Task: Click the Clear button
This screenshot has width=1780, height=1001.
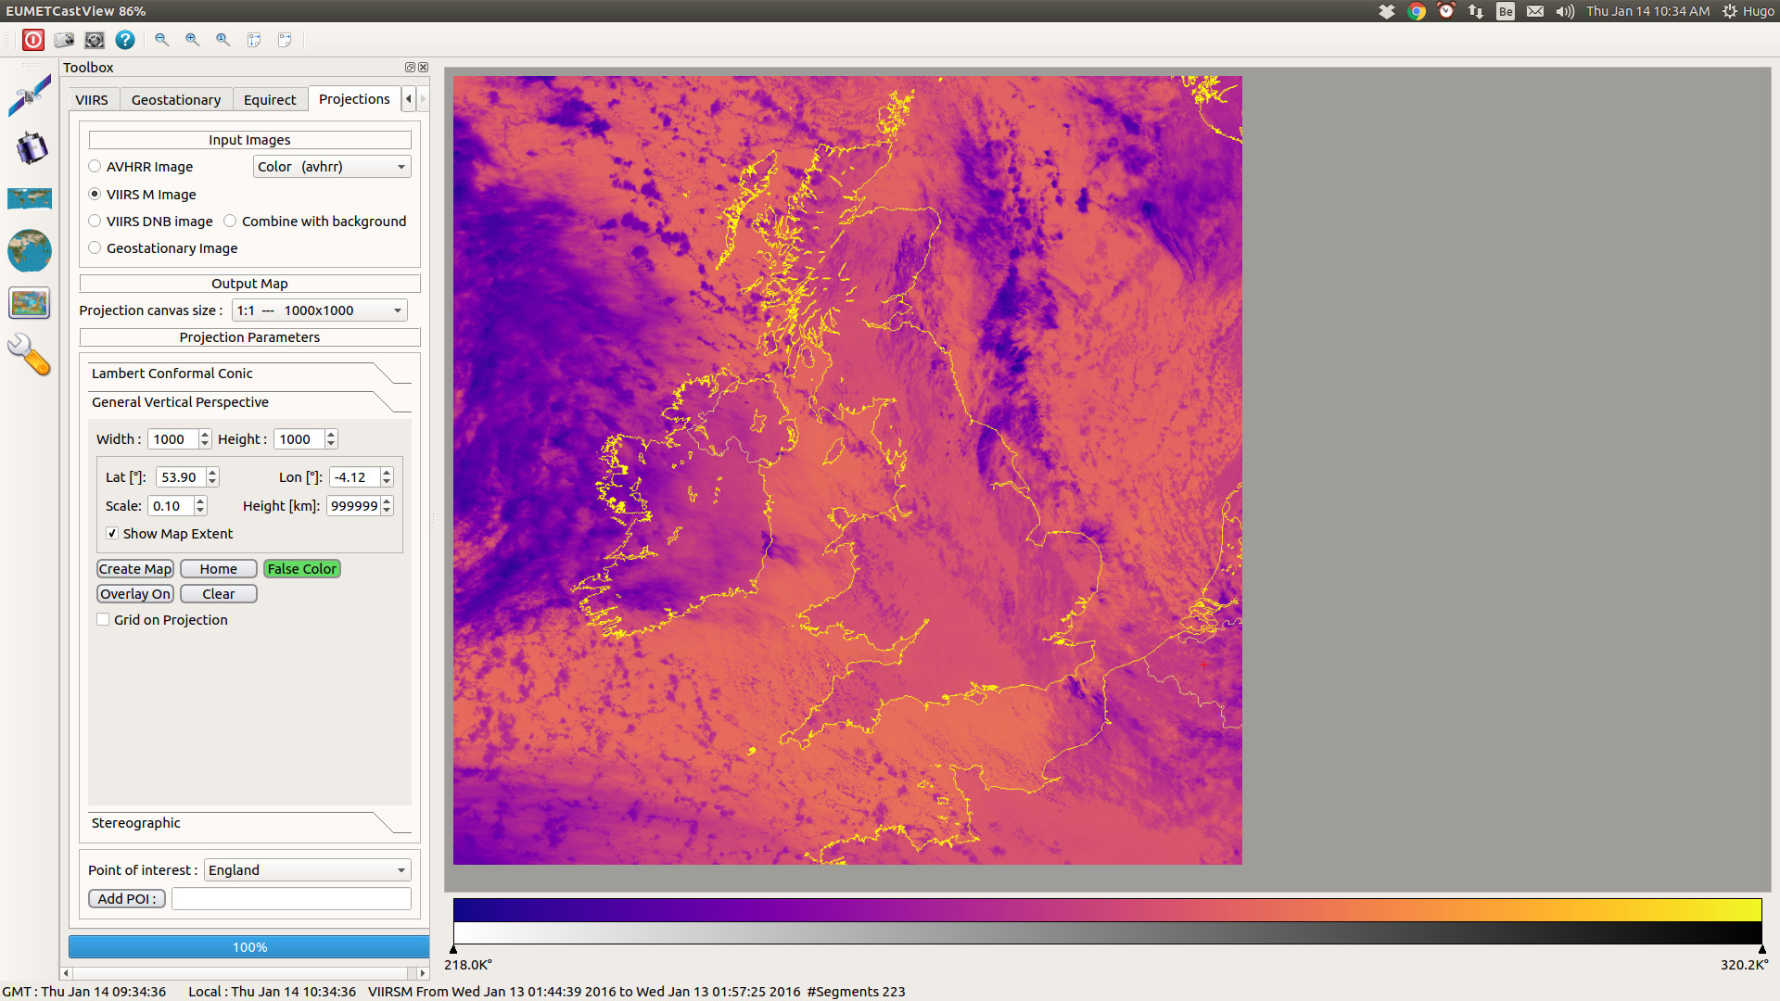Action: [219, 594]
